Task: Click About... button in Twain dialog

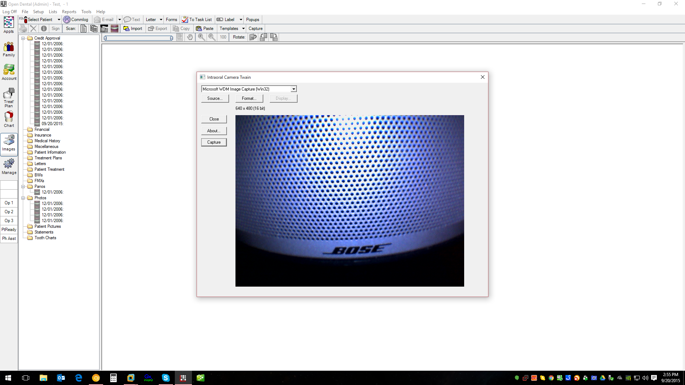Action: pyautogui.click(x=214, y=131)
